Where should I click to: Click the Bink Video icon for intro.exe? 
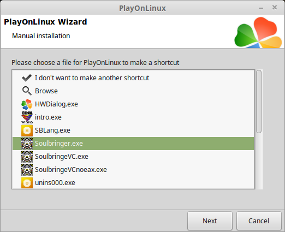click(27, 117)
